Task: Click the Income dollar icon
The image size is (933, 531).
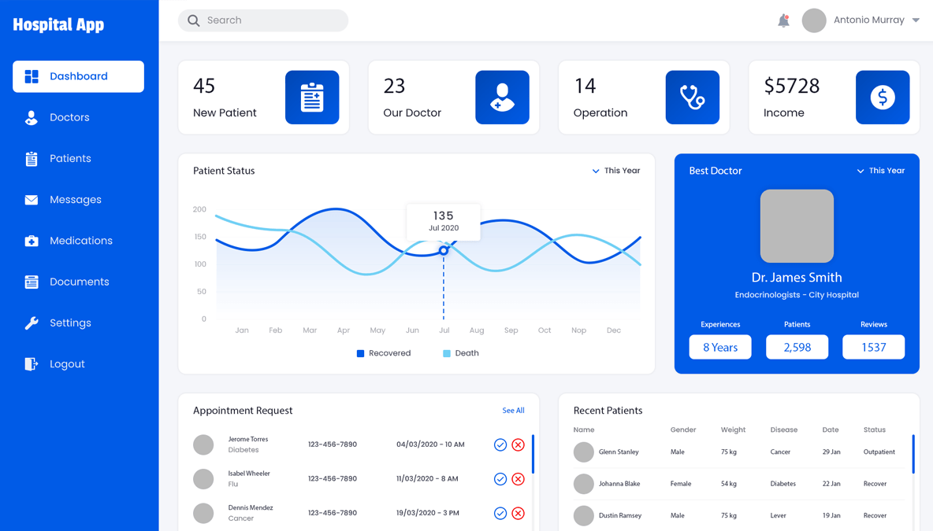Action: coord(882,98)
